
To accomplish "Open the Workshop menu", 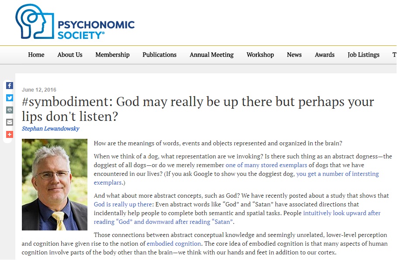I will [x=260, y=55].
